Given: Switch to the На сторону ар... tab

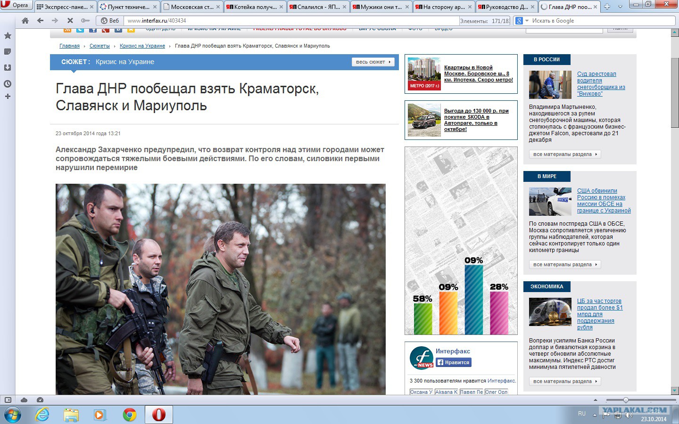Looking at the screenshot, I should [x=444, y=7].
